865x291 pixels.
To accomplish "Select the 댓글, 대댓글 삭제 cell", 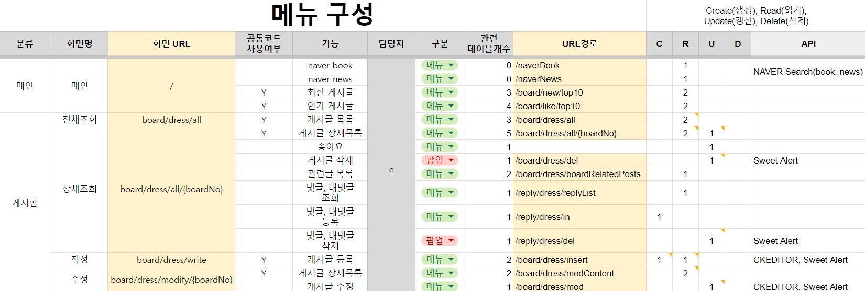I will coord(330,241).
